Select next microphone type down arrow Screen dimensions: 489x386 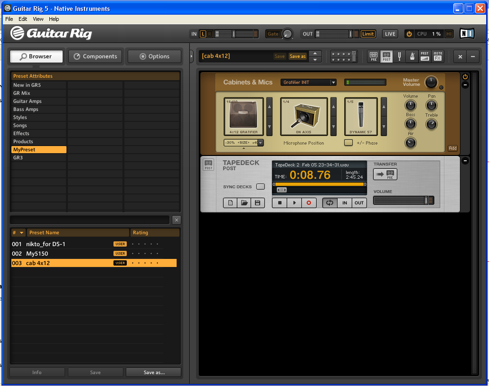[x=384, y=127]
